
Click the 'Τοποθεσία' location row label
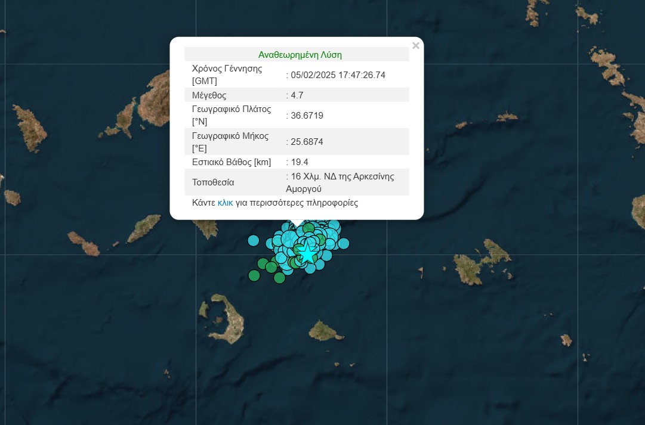click(213, 182)
